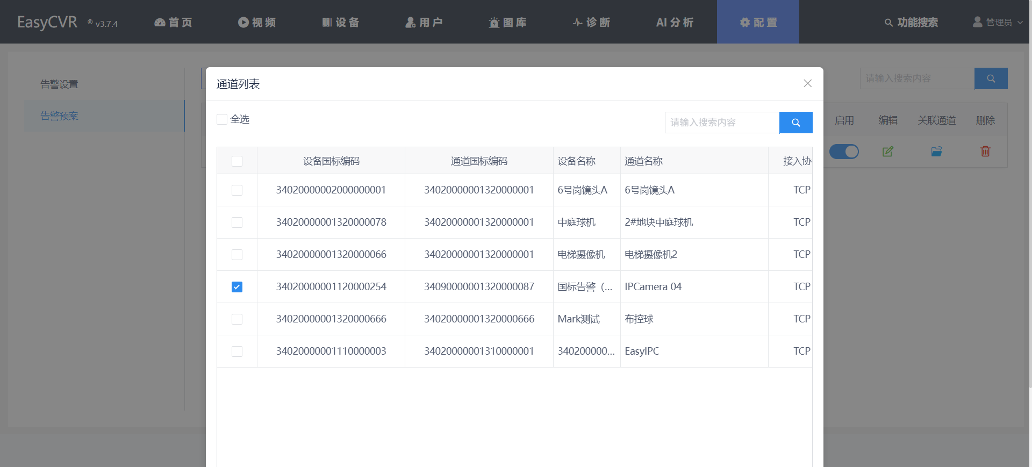
Task: Expand the administrator user dropdown
Action: pos(998,23)
